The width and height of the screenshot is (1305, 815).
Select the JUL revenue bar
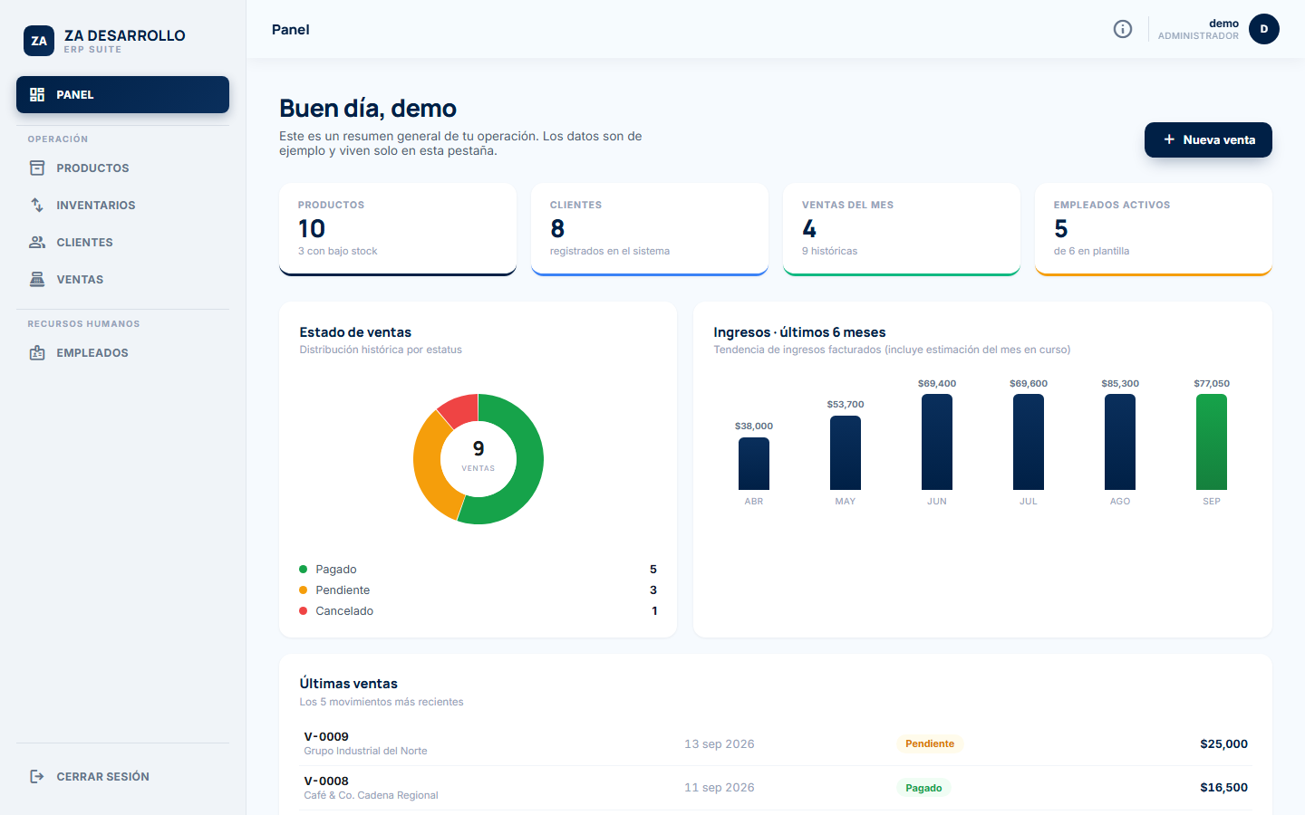(1029, 442)
